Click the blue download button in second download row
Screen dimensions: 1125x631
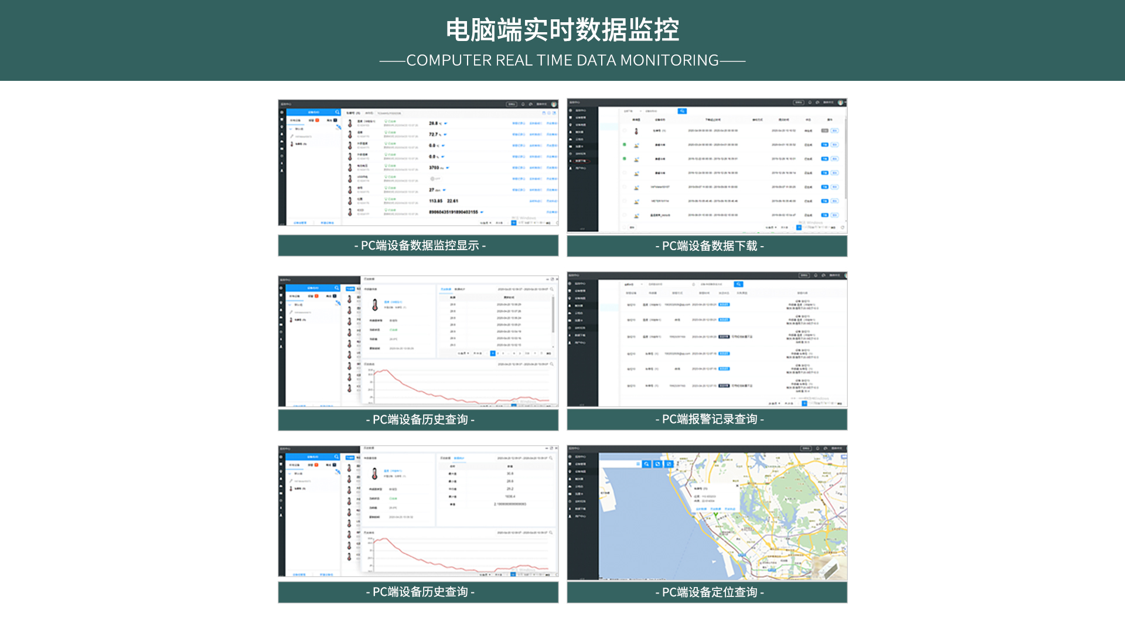coord(824,145)
